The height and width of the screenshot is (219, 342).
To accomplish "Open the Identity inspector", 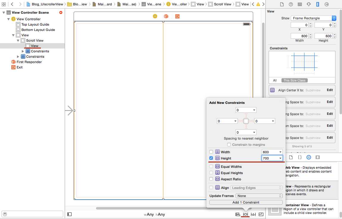I will click(x=300, y=4).
